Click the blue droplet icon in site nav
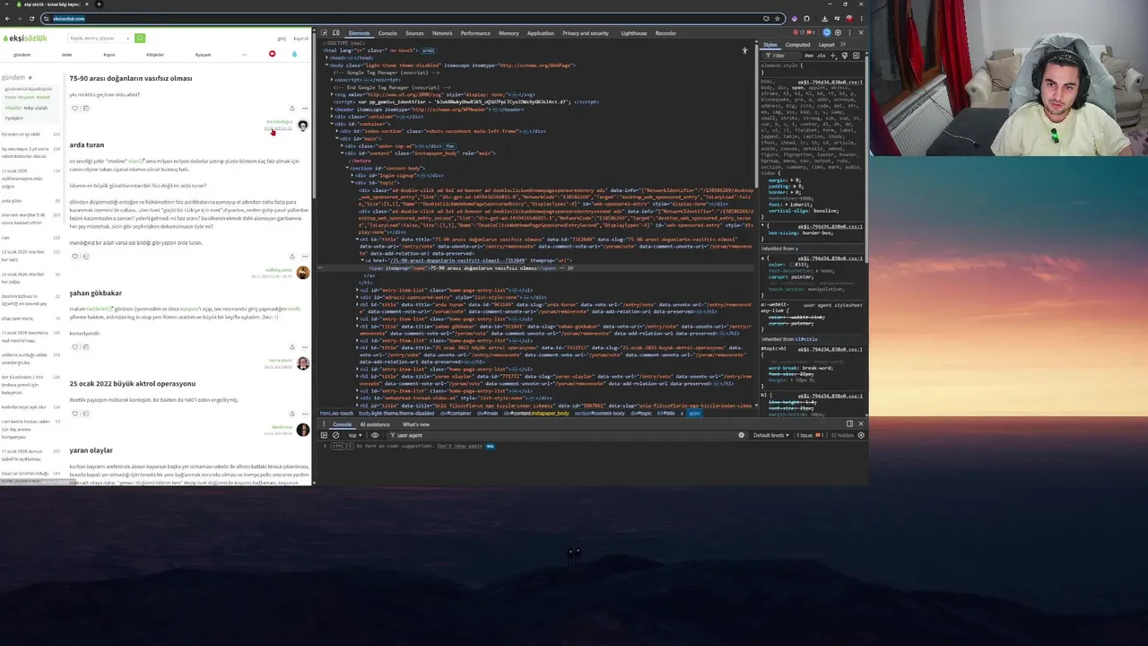The image size is (1148, 646). (294, 54)
